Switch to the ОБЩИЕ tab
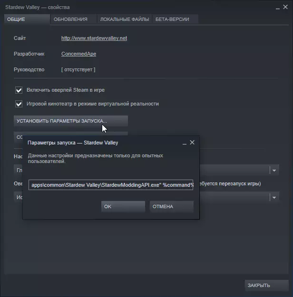 [x=27, y=19]
